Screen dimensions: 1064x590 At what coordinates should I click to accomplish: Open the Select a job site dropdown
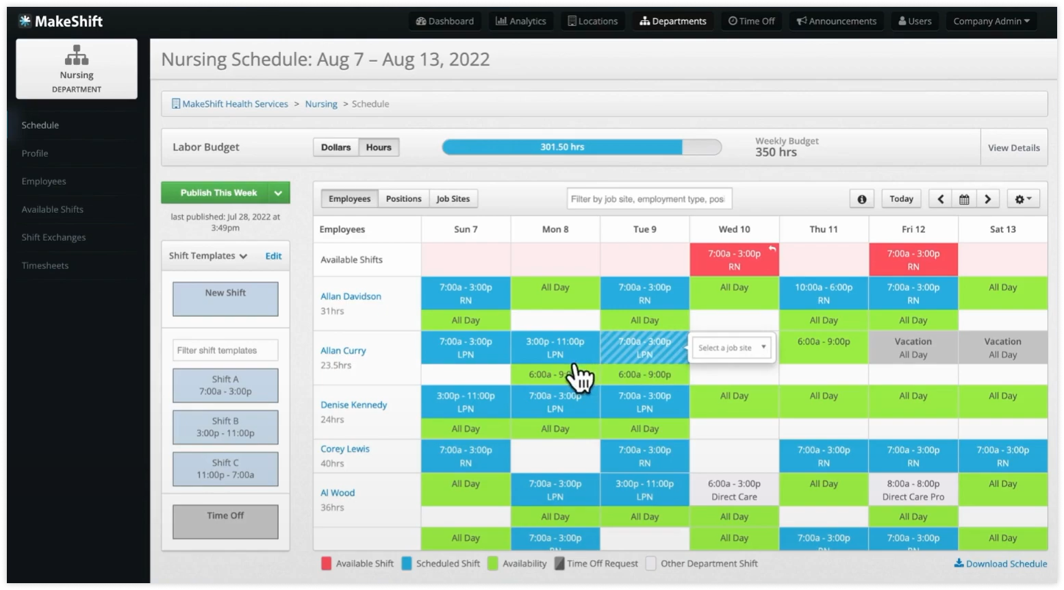[x=732, y=348]
